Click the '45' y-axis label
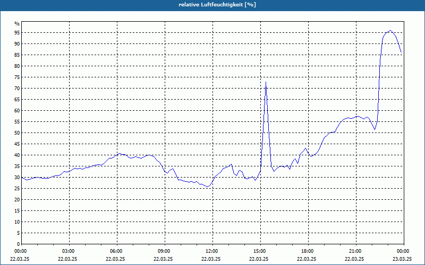The image size is (425, 265). click(17, 144)
